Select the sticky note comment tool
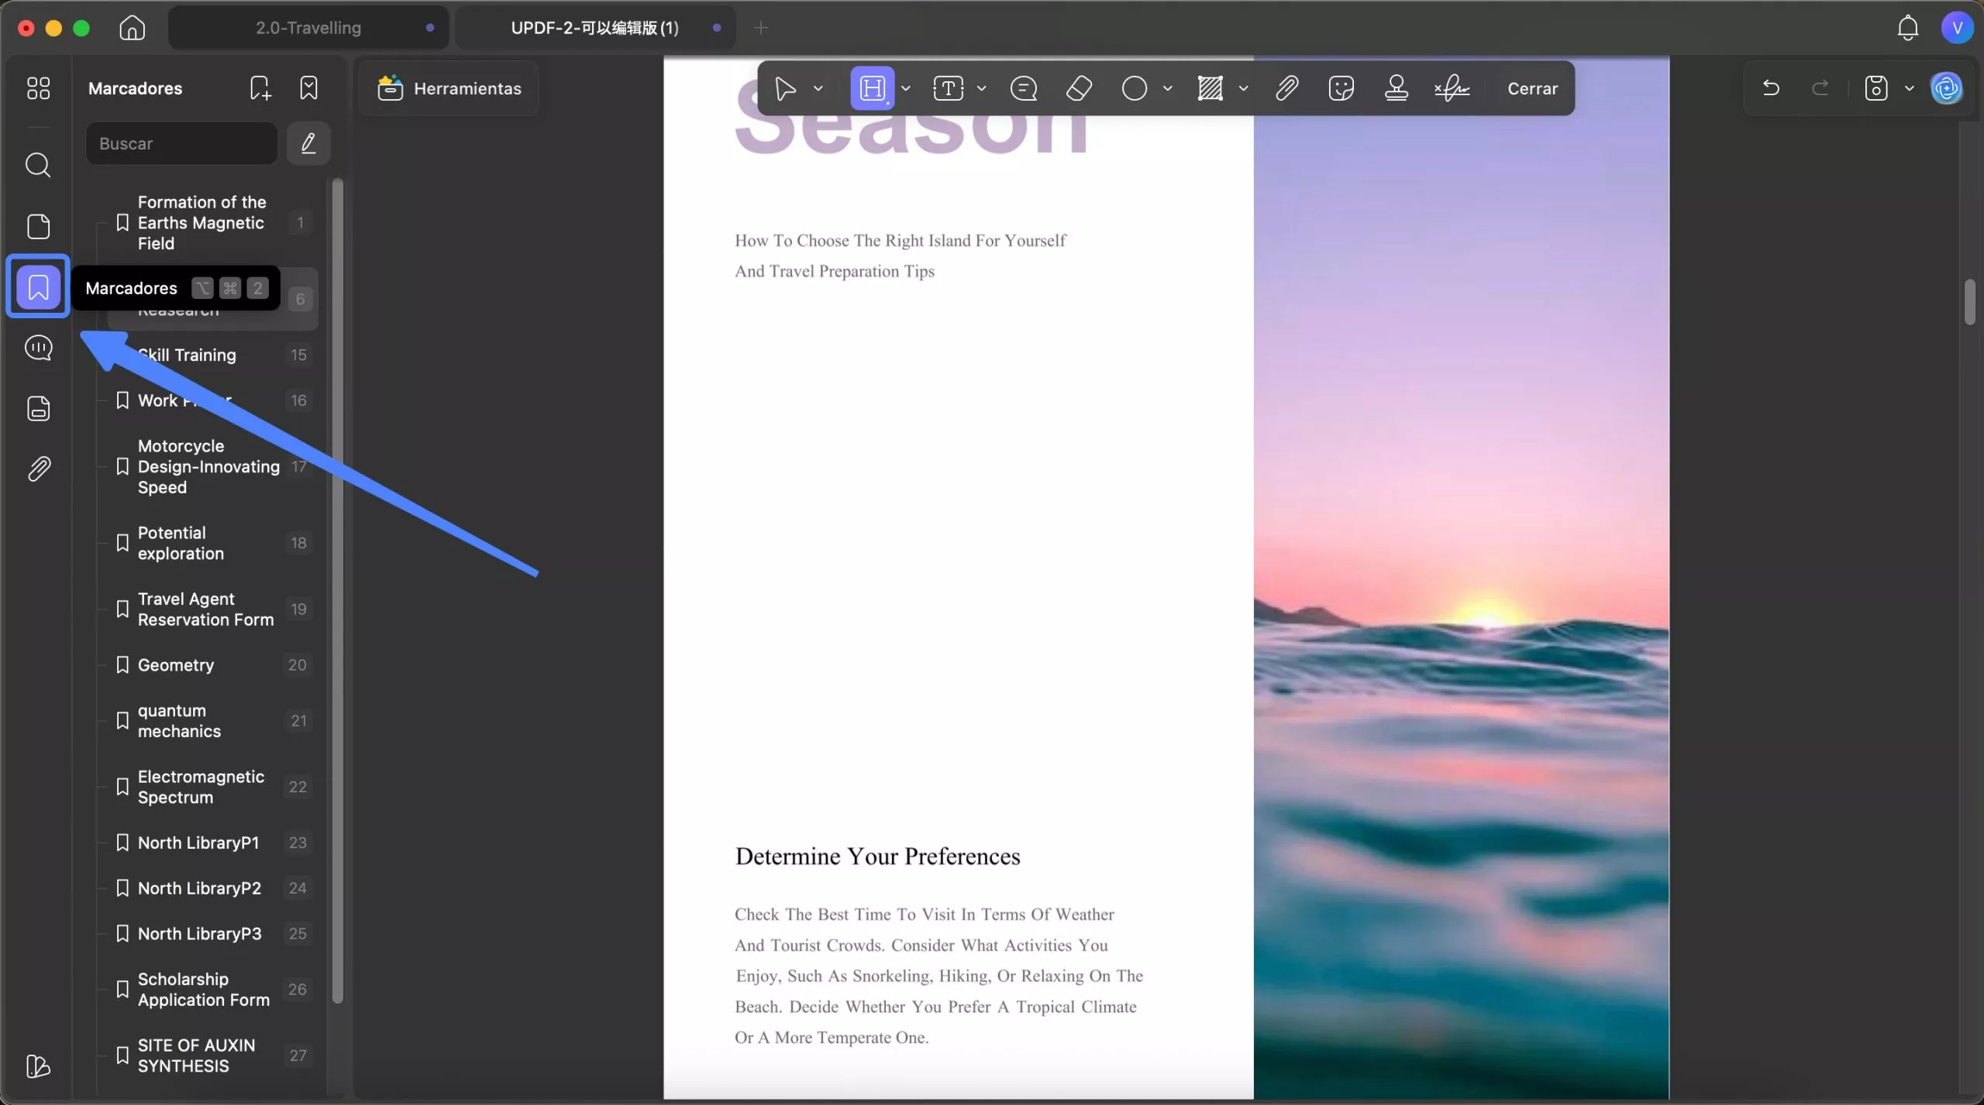Image resolution: width=1984 pixels, height=1105 pixels. [1024, 88]
